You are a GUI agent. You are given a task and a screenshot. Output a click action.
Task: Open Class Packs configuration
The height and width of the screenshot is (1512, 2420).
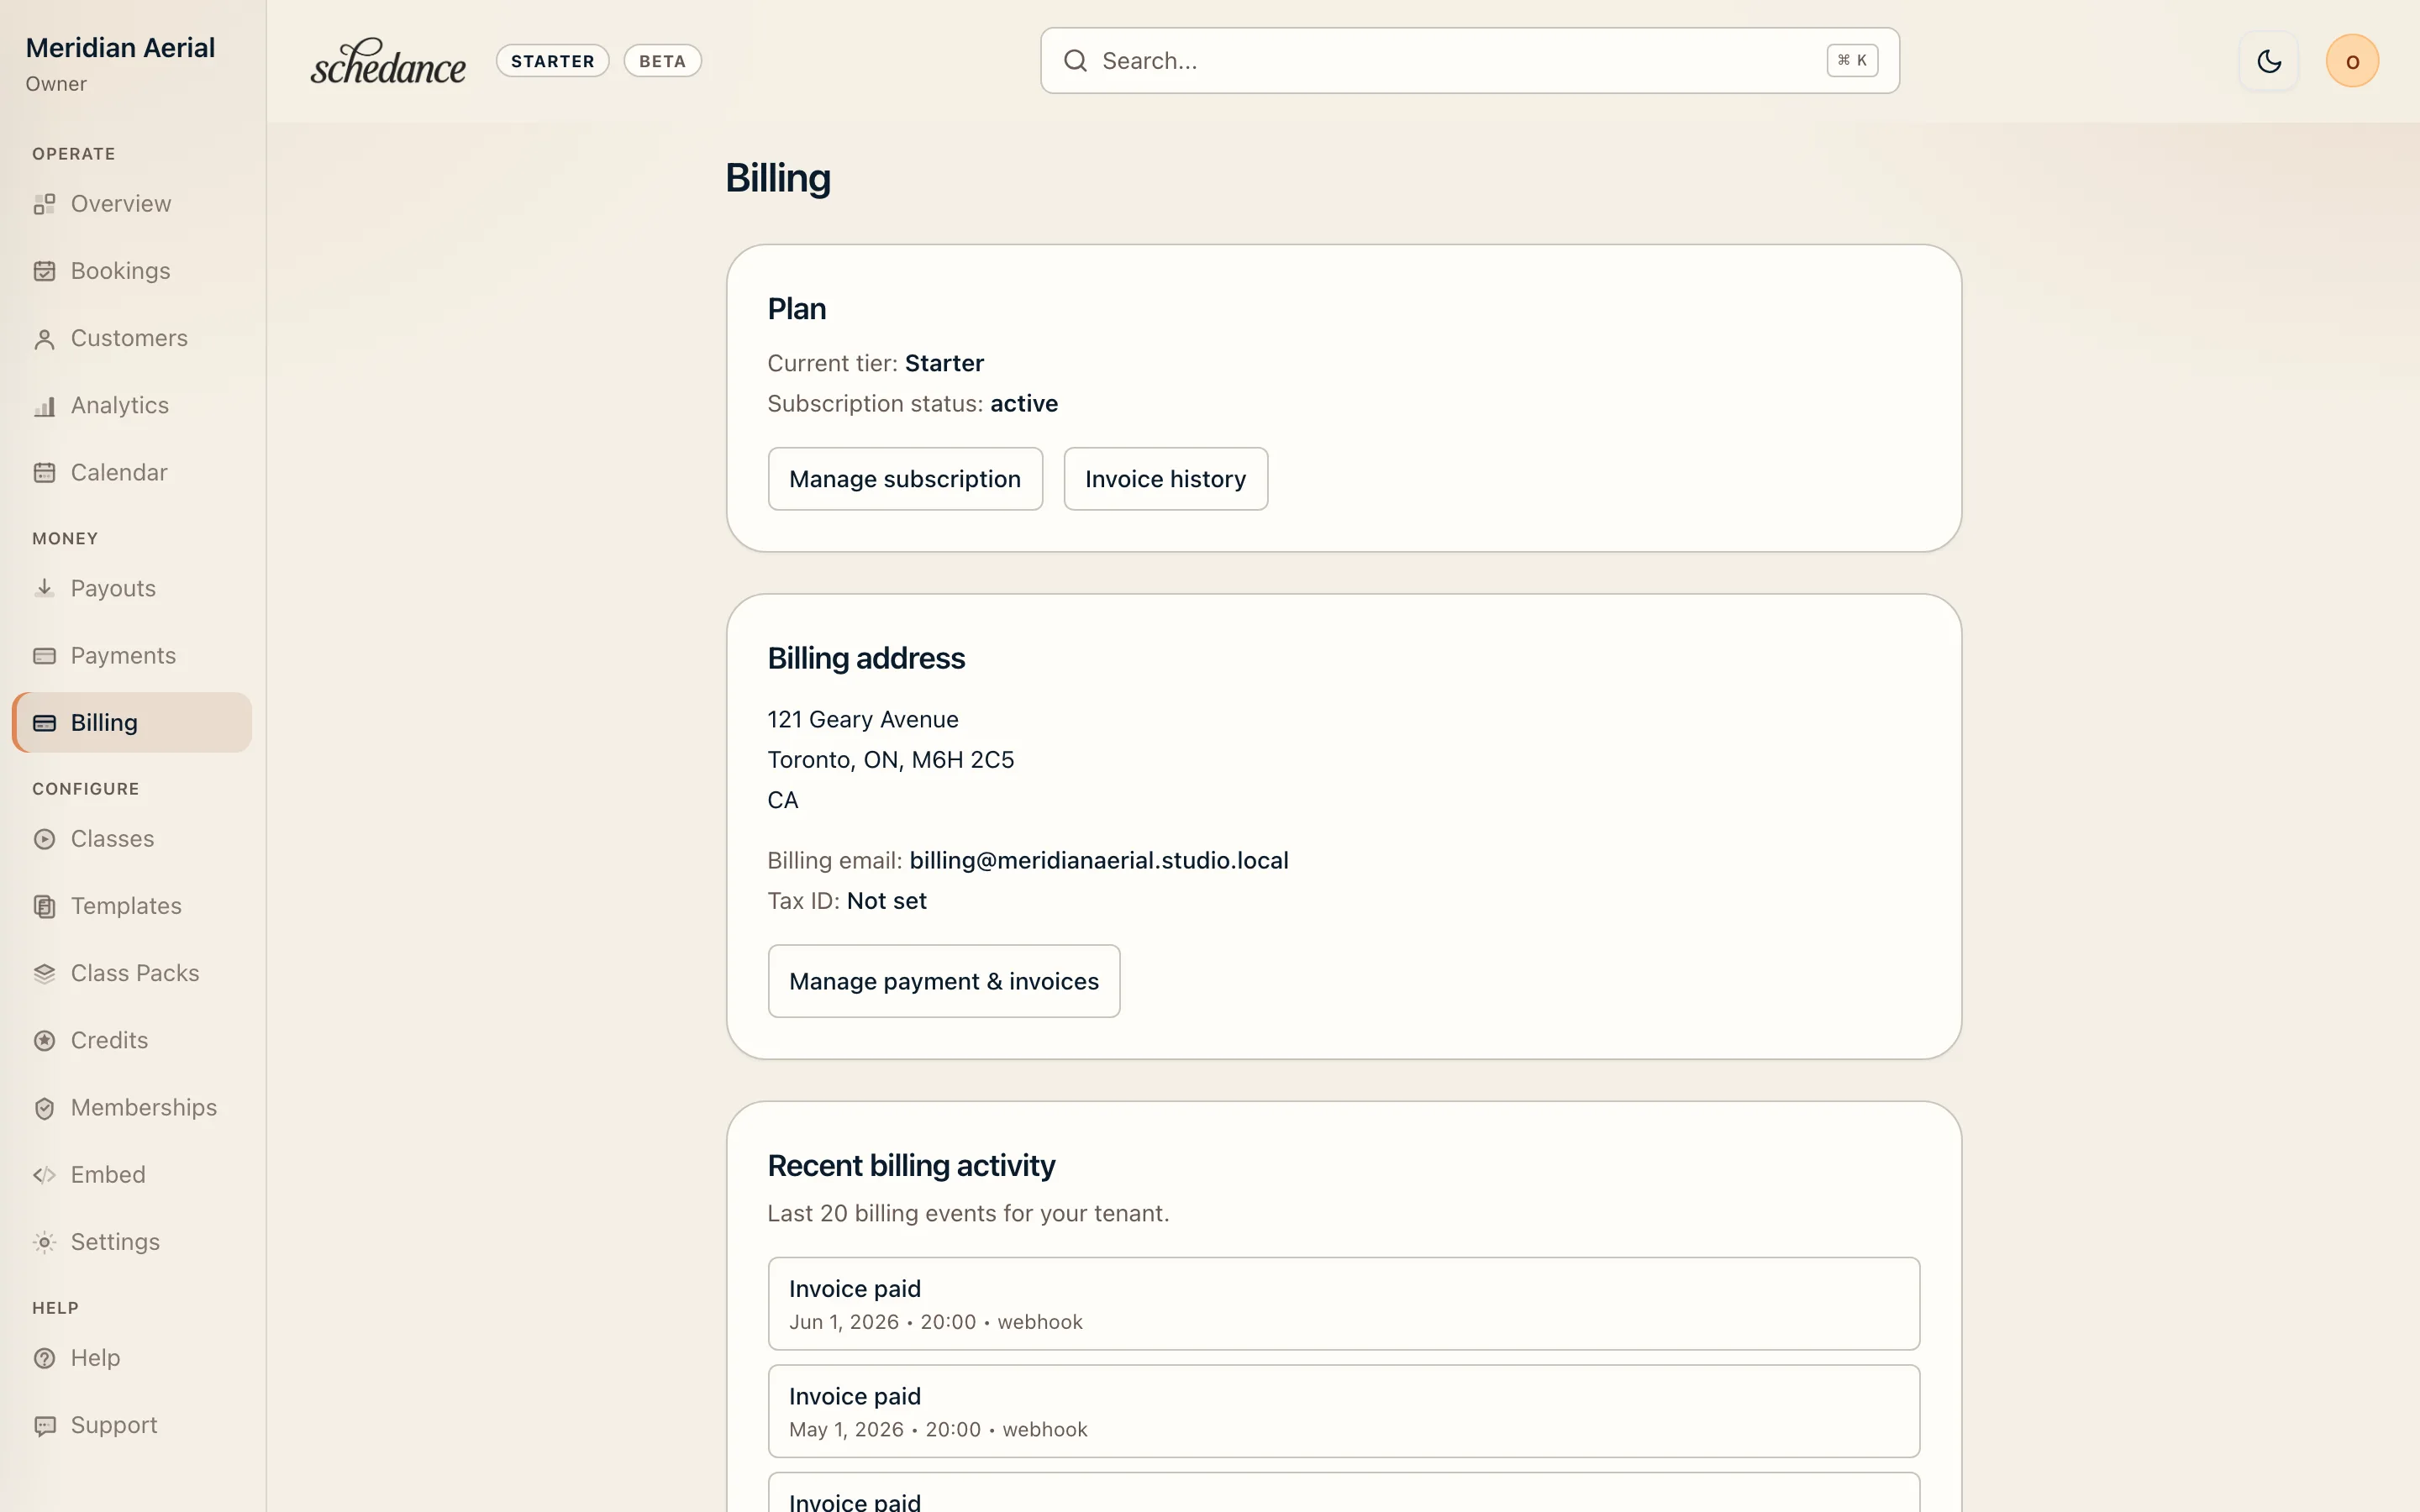[x=131, y=973]
